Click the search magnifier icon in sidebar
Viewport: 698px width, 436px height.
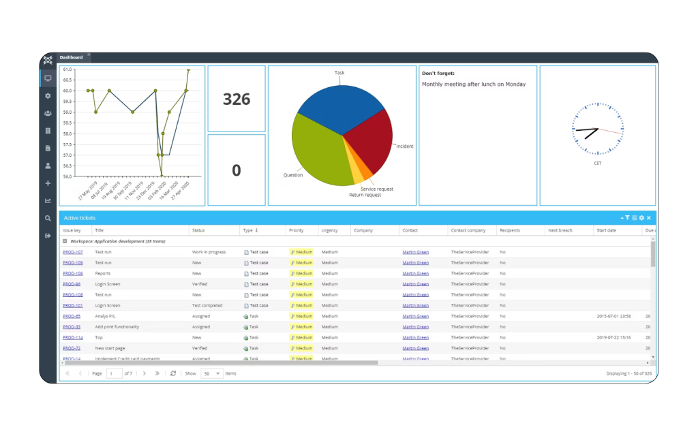point(48,219)
